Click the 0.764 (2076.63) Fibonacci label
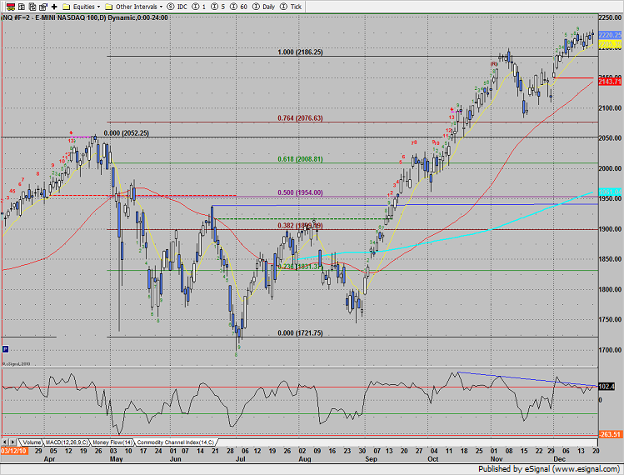 pyautogui.click(x=300, y=118)
